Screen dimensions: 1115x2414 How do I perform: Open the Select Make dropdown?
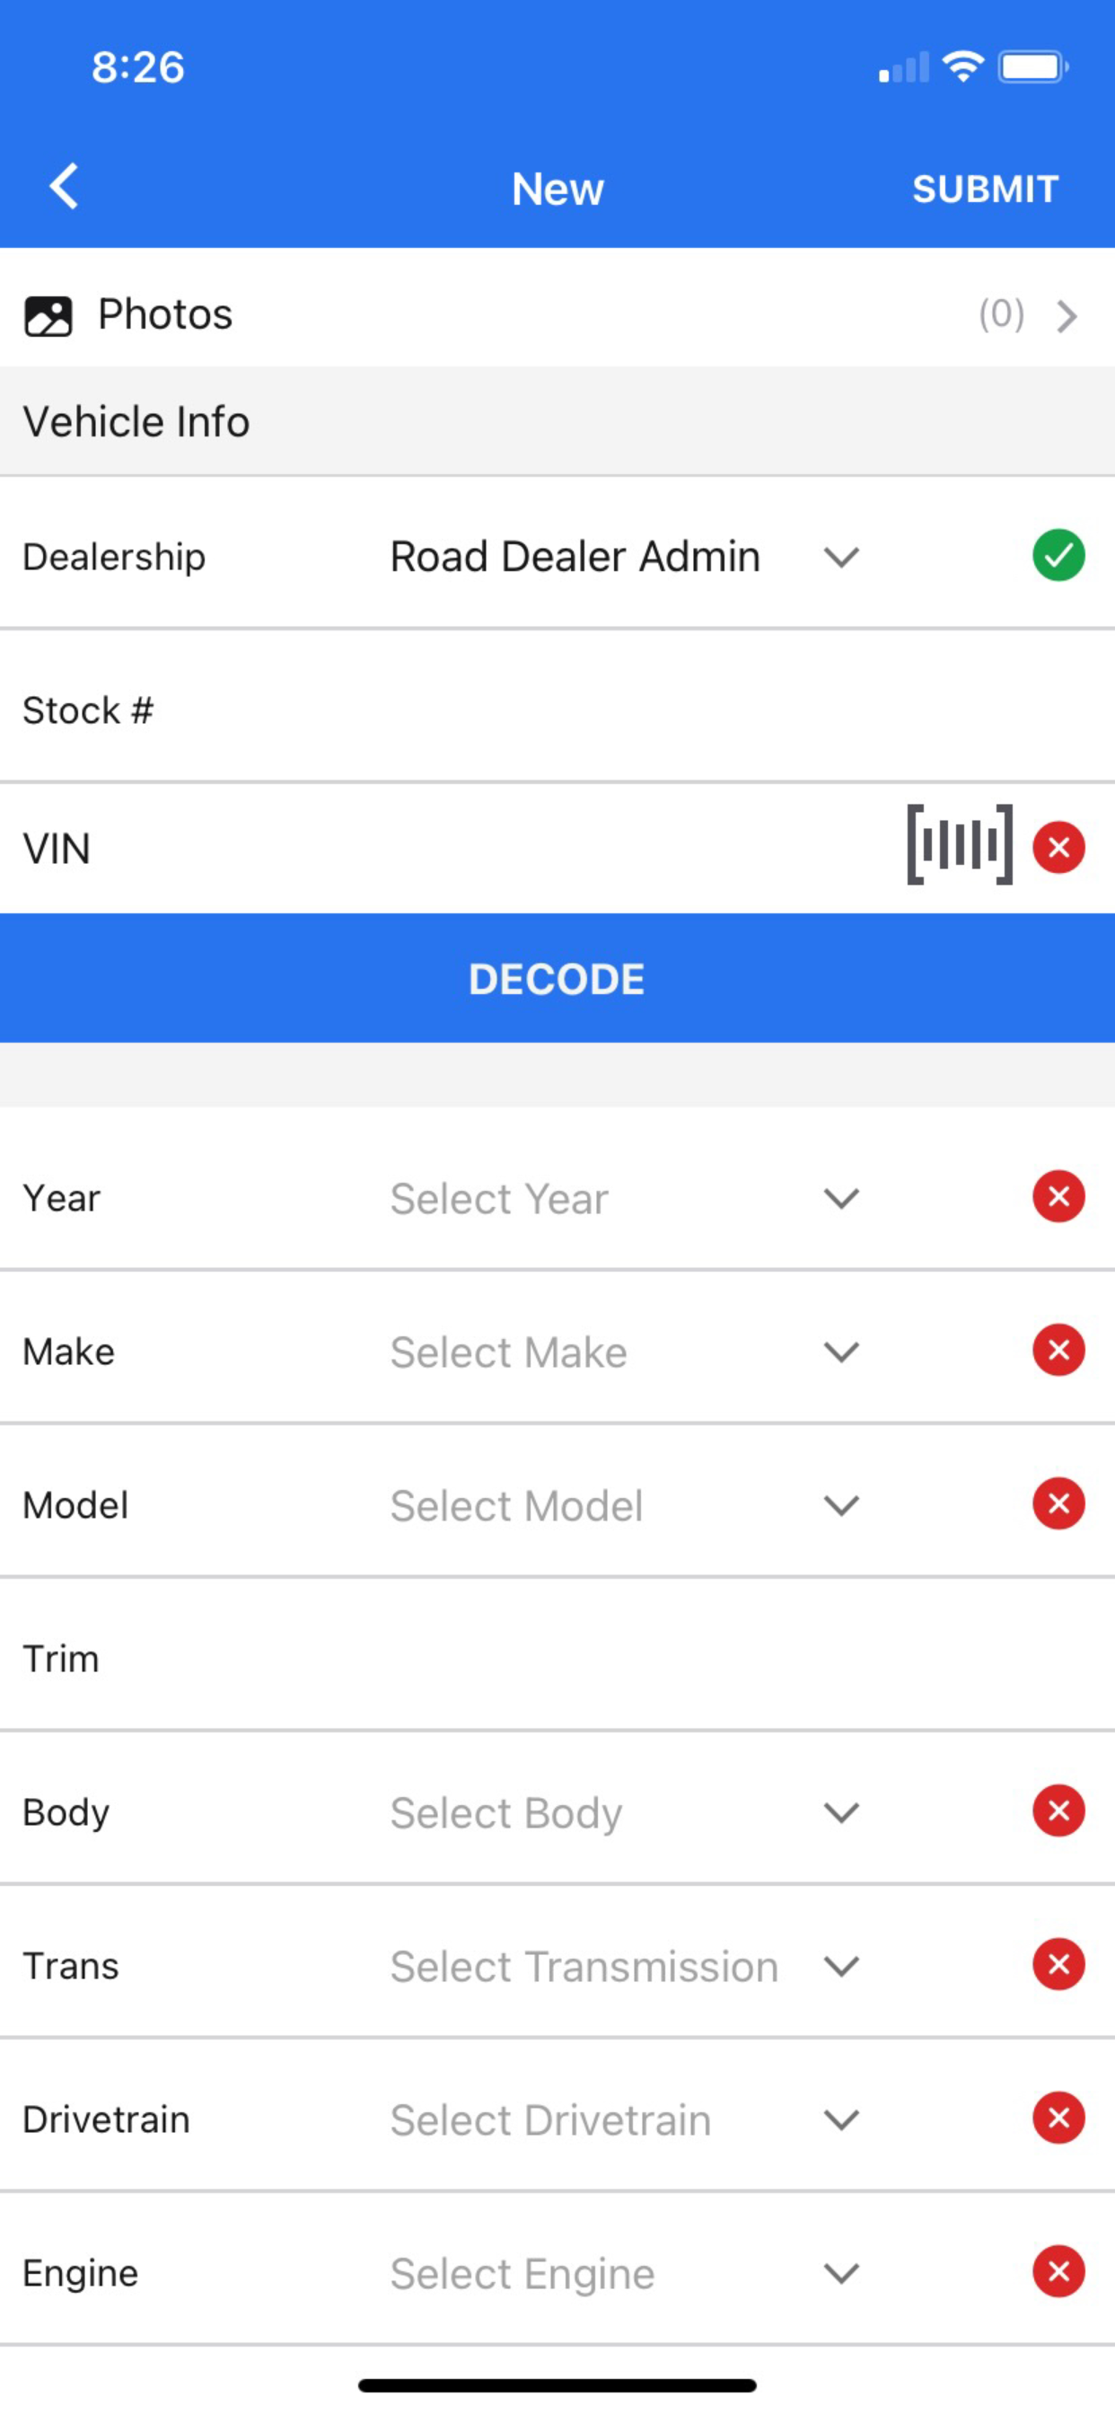[x=625, y=1352]
